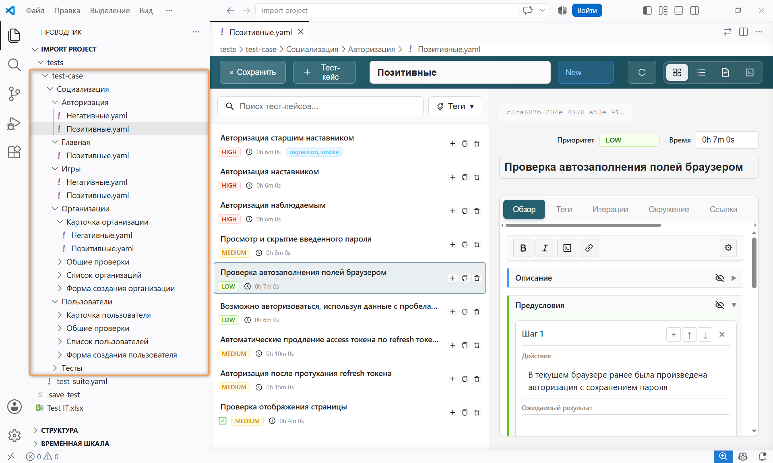Image resolution: width=773 pixels, height=463 pixels.
Task: Collapse the Социализация folder
Action: (83, 89)
